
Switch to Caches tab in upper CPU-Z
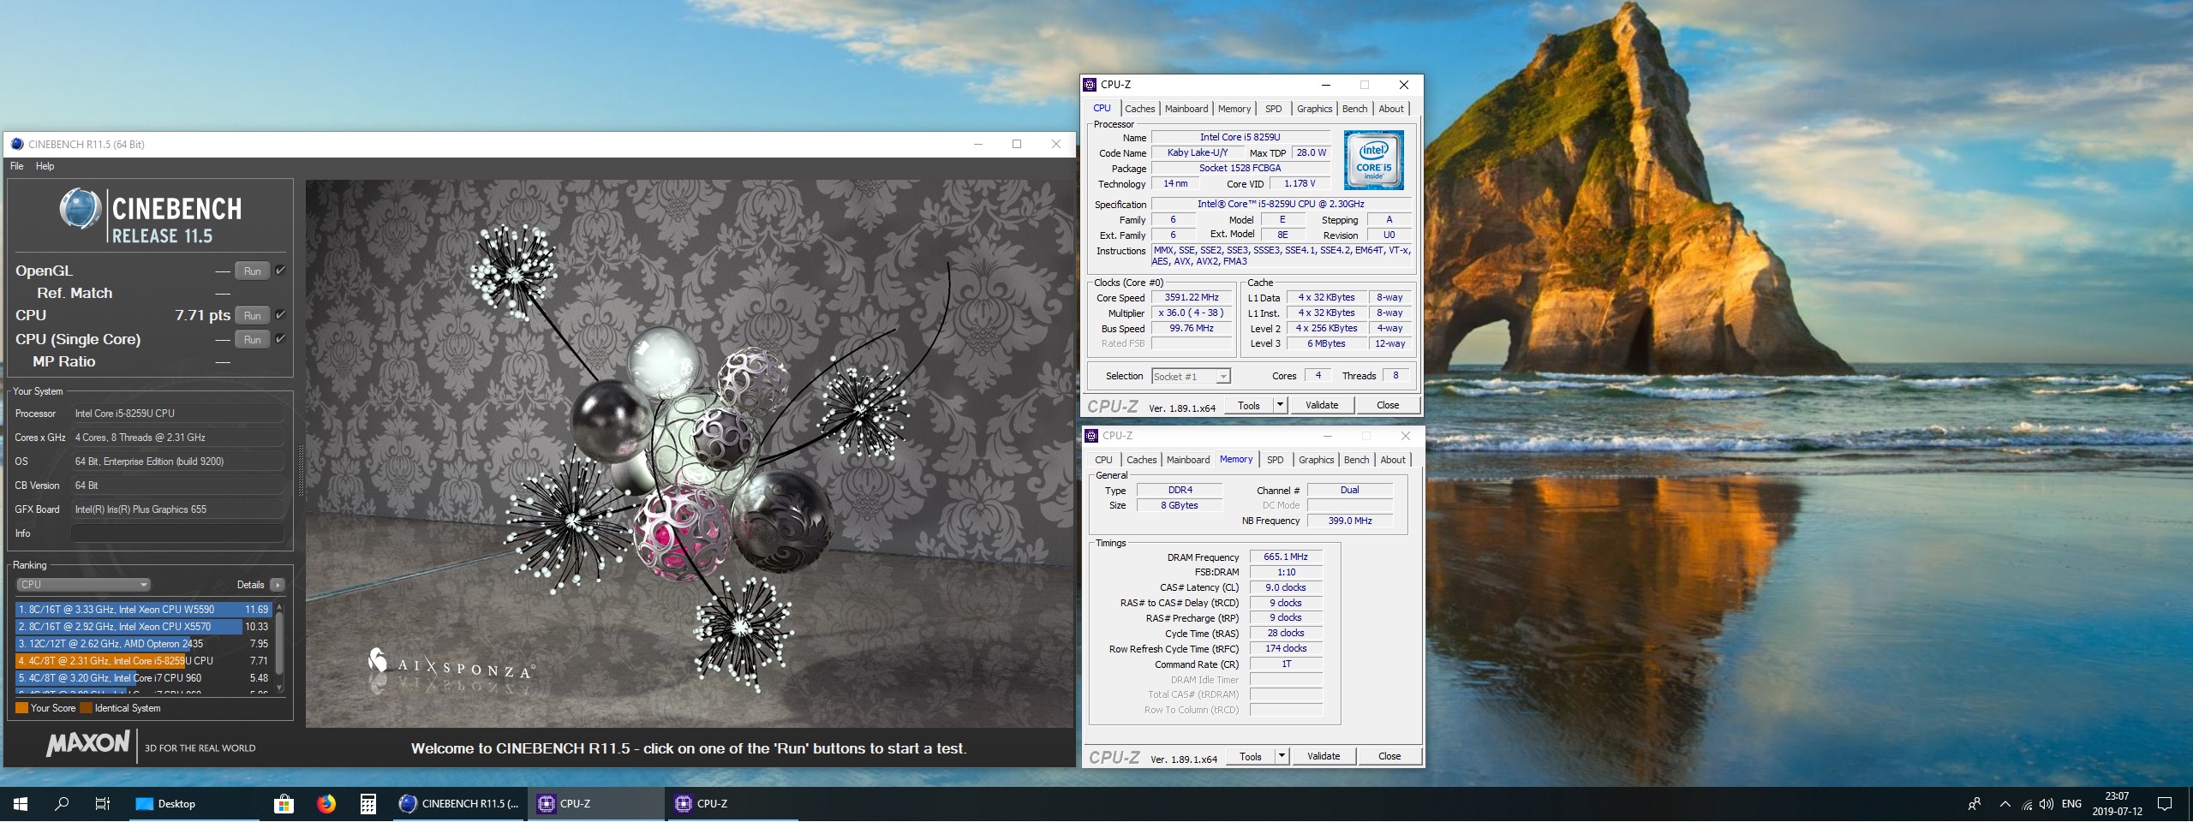pyautogui.click(x=1139, y=109)
